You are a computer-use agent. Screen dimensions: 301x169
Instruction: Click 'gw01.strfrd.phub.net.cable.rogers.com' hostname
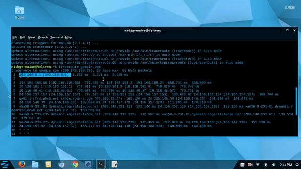click(55, 98)
